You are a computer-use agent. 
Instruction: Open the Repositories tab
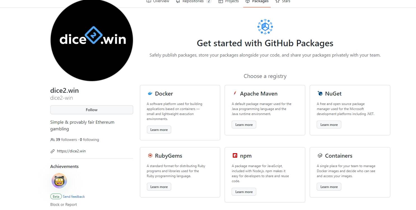point(194,1)
